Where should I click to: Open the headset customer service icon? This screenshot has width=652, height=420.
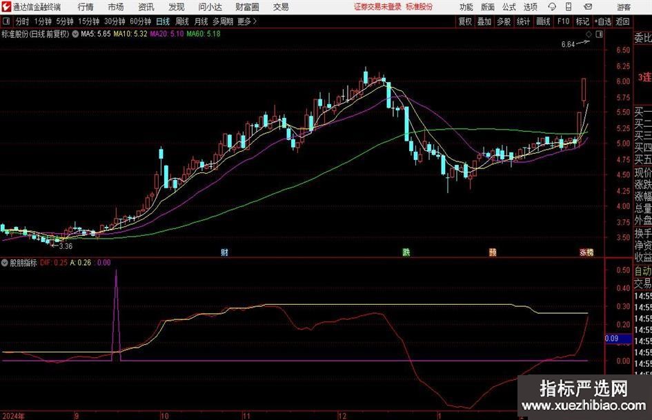click(552, 7)
